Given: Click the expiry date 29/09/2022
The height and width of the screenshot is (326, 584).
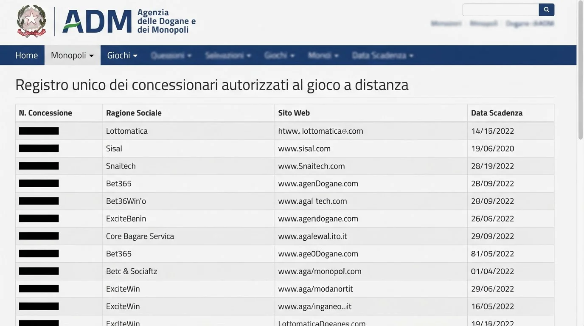Looking at the screenshot, I should 492,236.
